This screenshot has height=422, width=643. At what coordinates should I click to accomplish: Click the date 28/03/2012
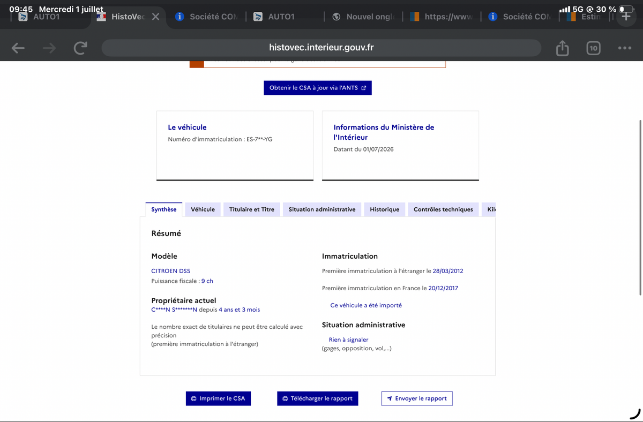448,271
